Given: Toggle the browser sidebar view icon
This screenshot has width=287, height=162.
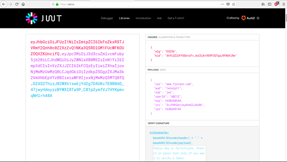Looking at the screenshot, I should coord(270,4).
